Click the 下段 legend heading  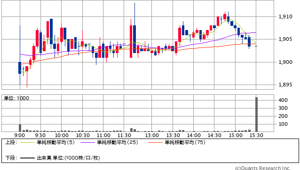click(11, 158)
